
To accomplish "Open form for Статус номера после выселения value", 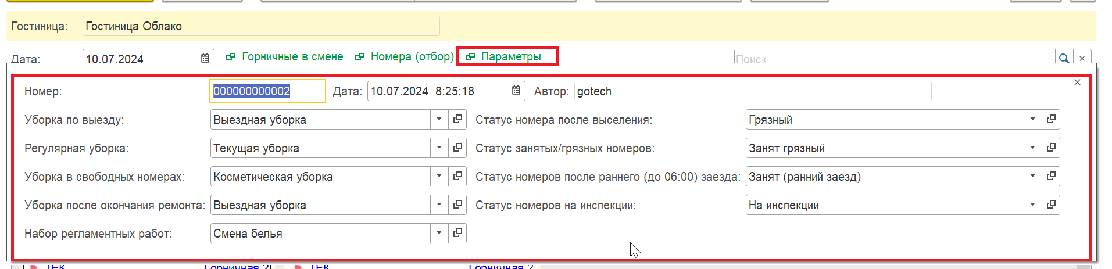I will tap(1051, 119).
